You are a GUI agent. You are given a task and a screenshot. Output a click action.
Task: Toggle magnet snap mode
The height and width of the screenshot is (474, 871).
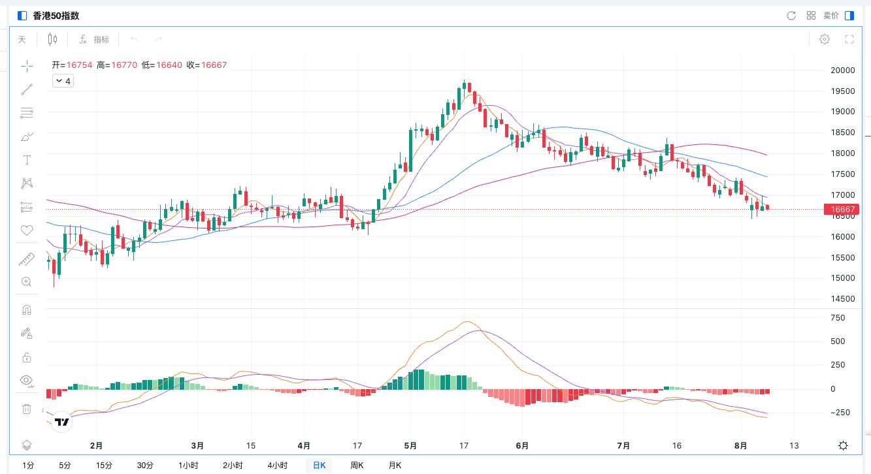pyautogui.click(x=27, y=309)
